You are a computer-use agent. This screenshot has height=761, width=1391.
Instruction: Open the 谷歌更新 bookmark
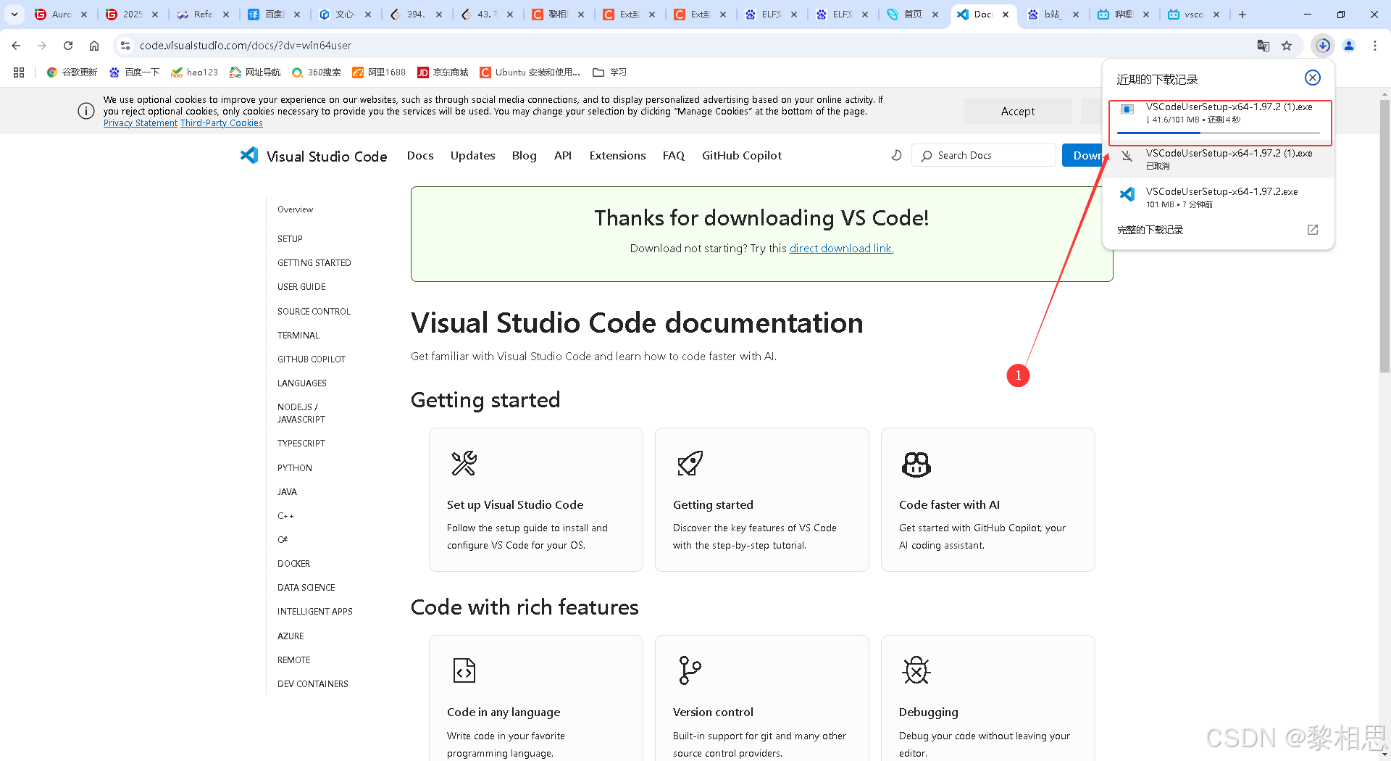pyautogui.click(x=72, y=72)
